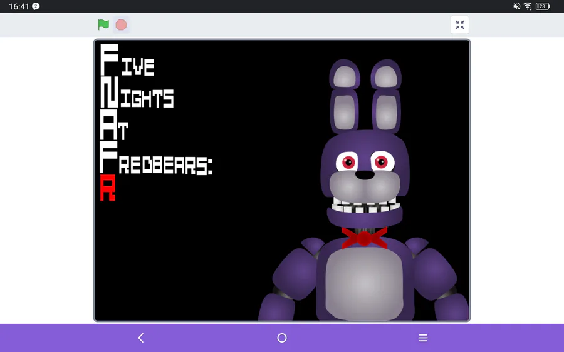The image size is (564, 352).
Task: Exit fullscreen stage view
Action: tap(460, 25)
